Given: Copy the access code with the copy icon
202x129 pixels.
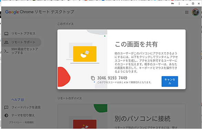Looking at the screenshot, I should click(93, 78).
